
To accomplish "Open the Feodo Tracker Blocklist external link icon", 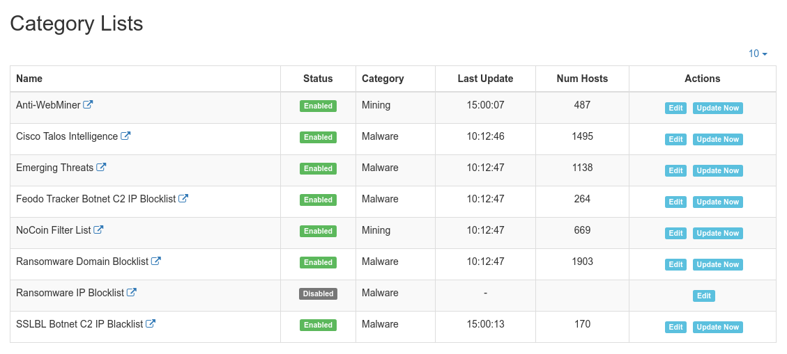I will coord(183,198).
